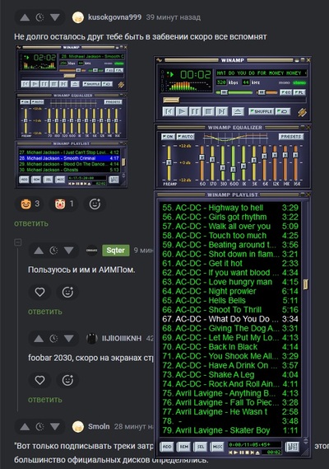This screenshot has width=329, height=469.
Task: Toggle SHUFFLE in the large Winamp window
Action: pos(261,112)
